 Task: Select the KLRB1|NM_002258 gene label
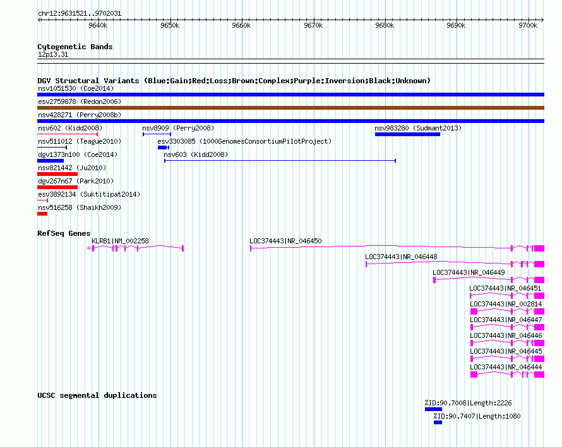pyautogui.click(x=120, y=241)
